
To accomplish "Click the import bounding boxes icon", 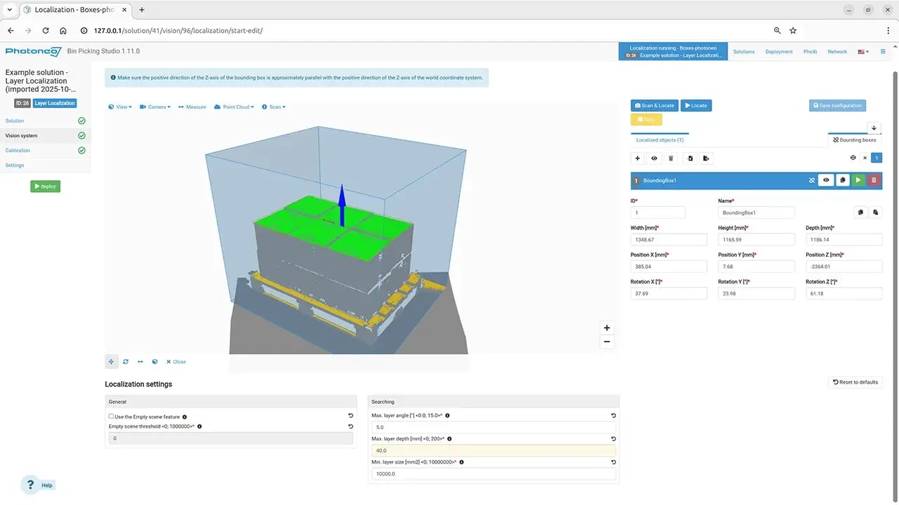I will pos(690,159).
